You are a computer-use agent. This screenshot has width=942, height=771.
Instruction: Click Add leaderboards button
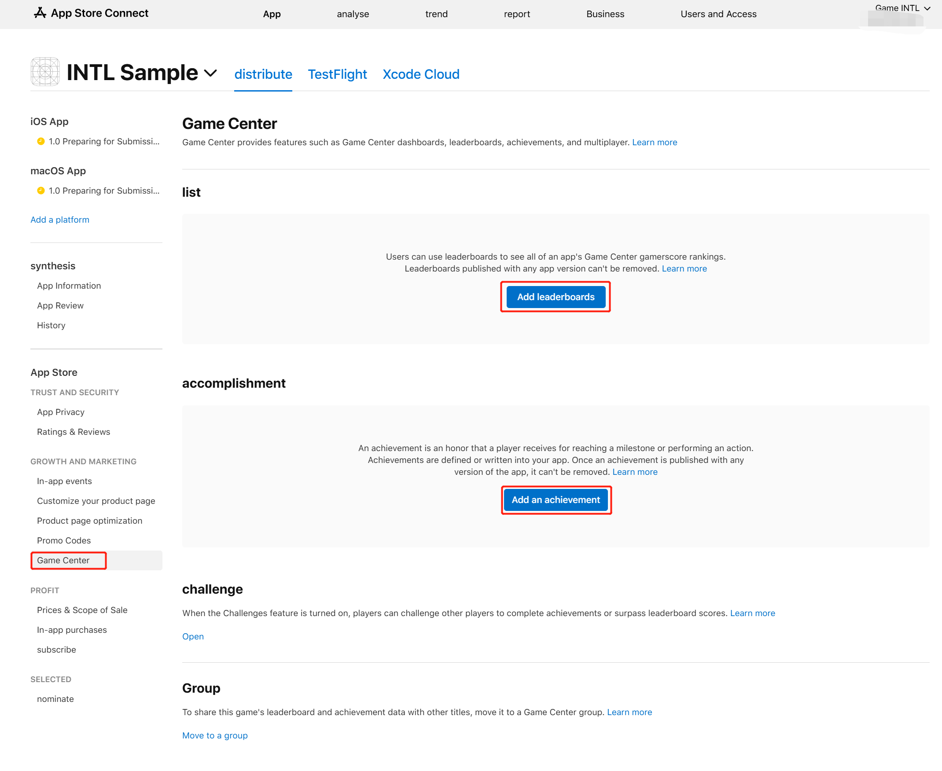click(x=556, y=296)
